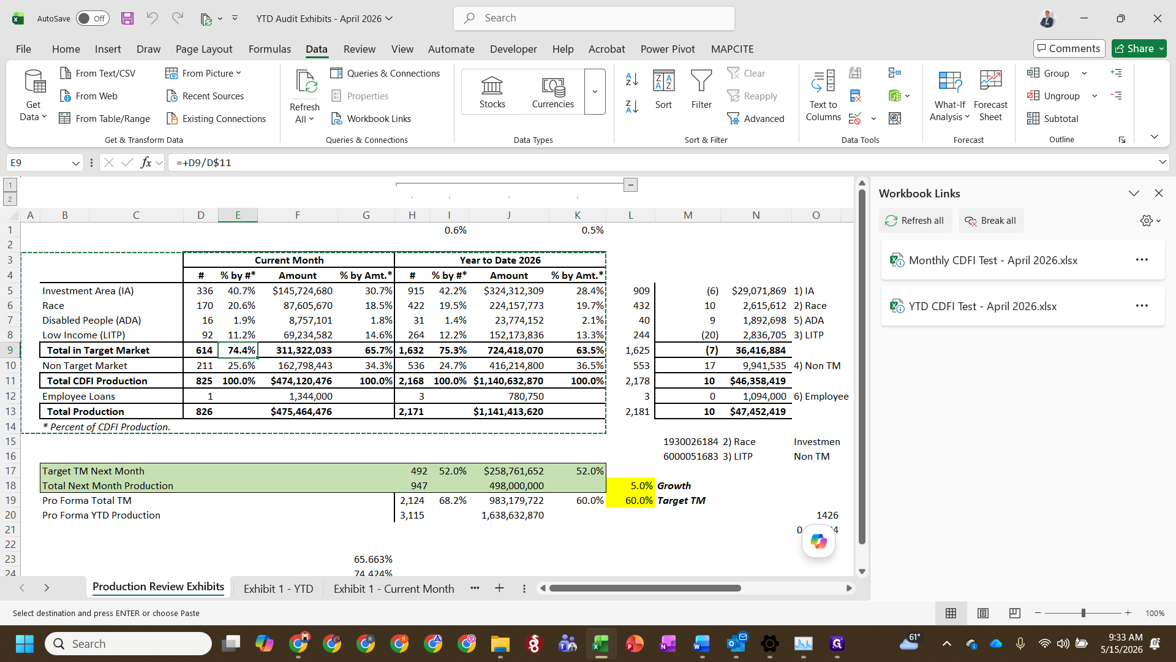Switch to Page Break Preview view
This screenshot has height=662, width=1176.
1015,613
